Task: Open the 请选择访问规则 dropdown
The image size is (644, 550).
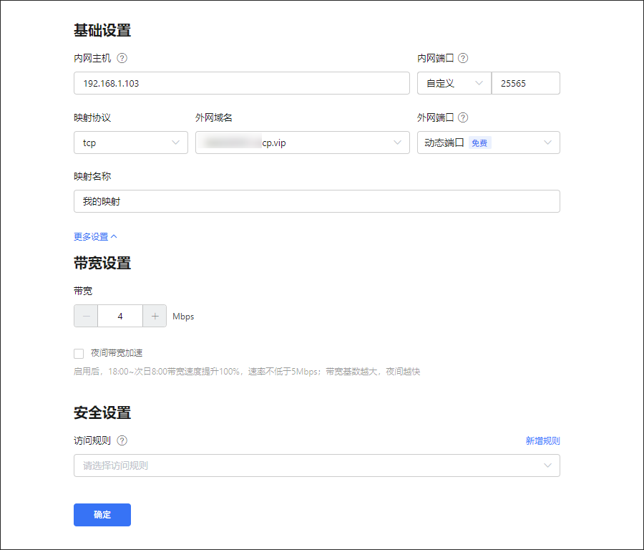Action: 316,465
